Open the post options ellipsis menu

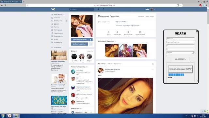153,69
